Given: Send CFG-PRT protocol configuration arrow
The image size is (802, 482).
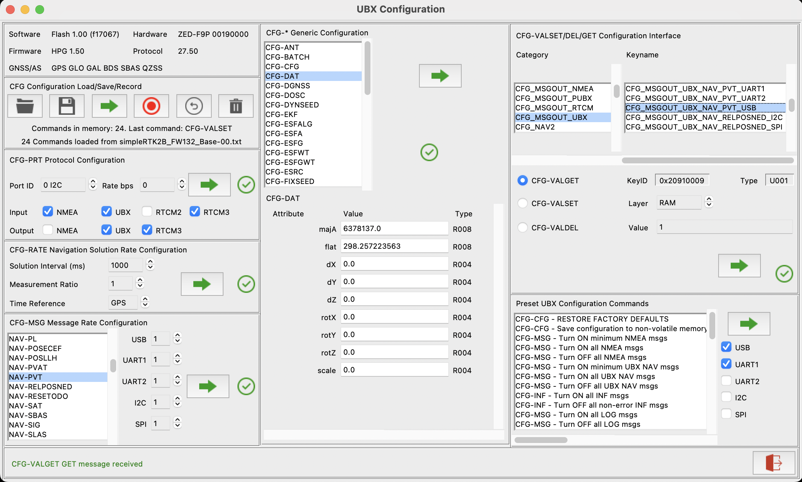Looking at the screenshot, I should point(209,185).
